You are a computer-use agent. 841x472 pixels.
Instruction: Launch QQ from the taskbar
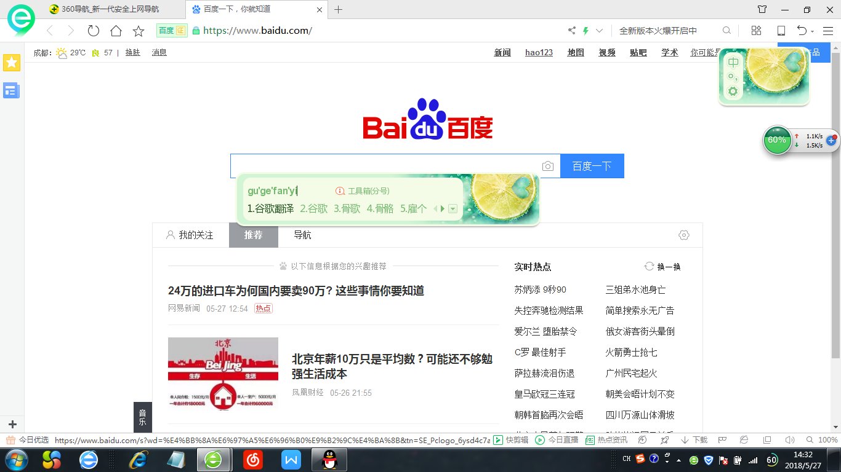[329, 459]
